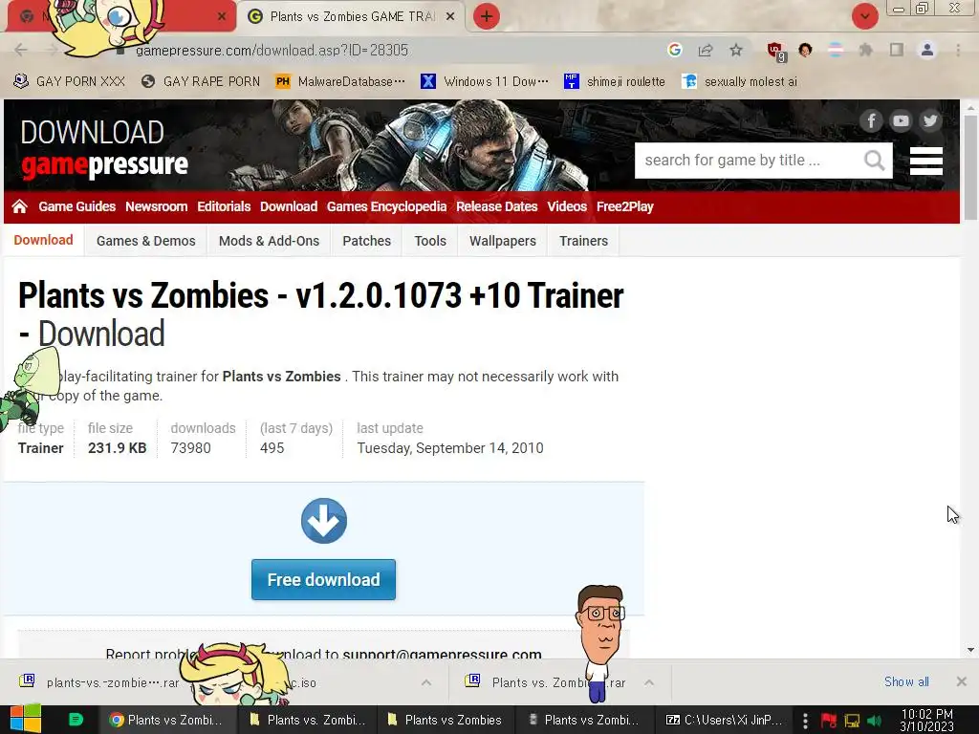Select the Wallpapers tab
Image resolution: width=979 pixels, height=734 pixels.
coord(503,241)
